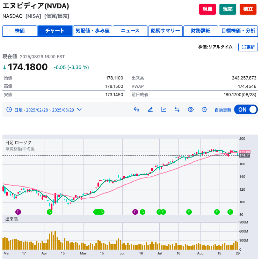The width and height of the screenshot is (261, 259).
Task: Select the pencil drawing tool icon
Action: [x=150, y=109]
